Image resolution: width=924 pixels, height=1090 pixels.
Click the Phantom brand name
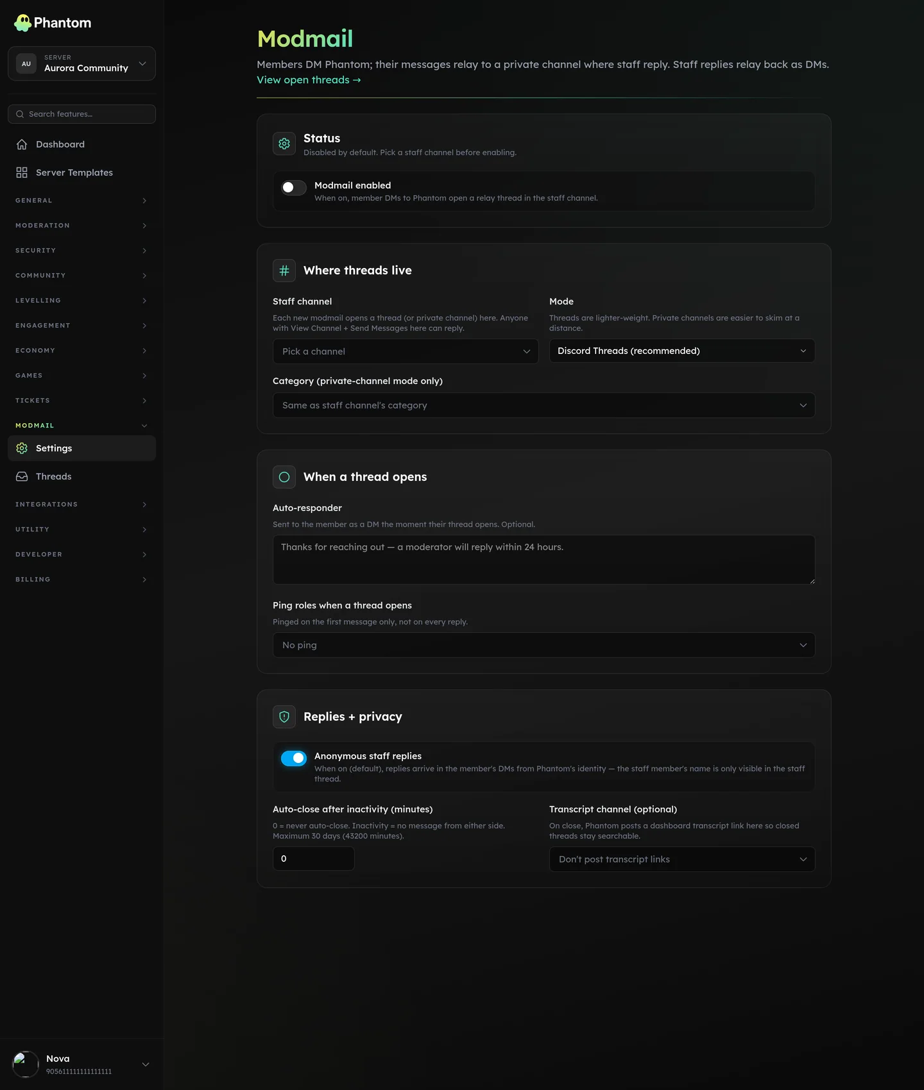[x=62, y=23]
